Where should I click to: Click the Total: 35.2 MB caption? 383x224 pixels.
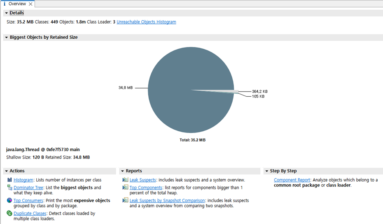click(192, 140)
